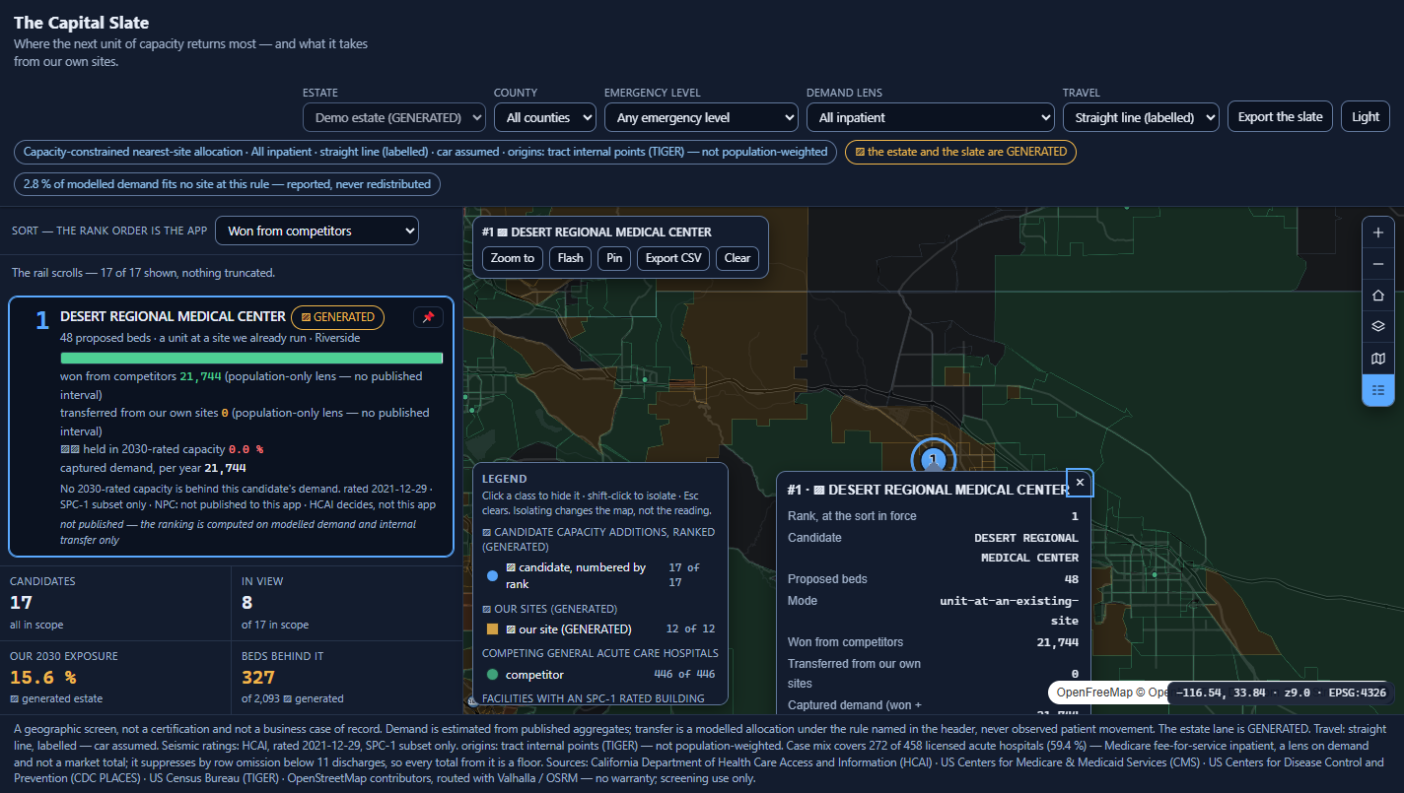Switch to Light theme
Screen dimensions: 1404x793
pyautogui.click(x=1366, y=116)
